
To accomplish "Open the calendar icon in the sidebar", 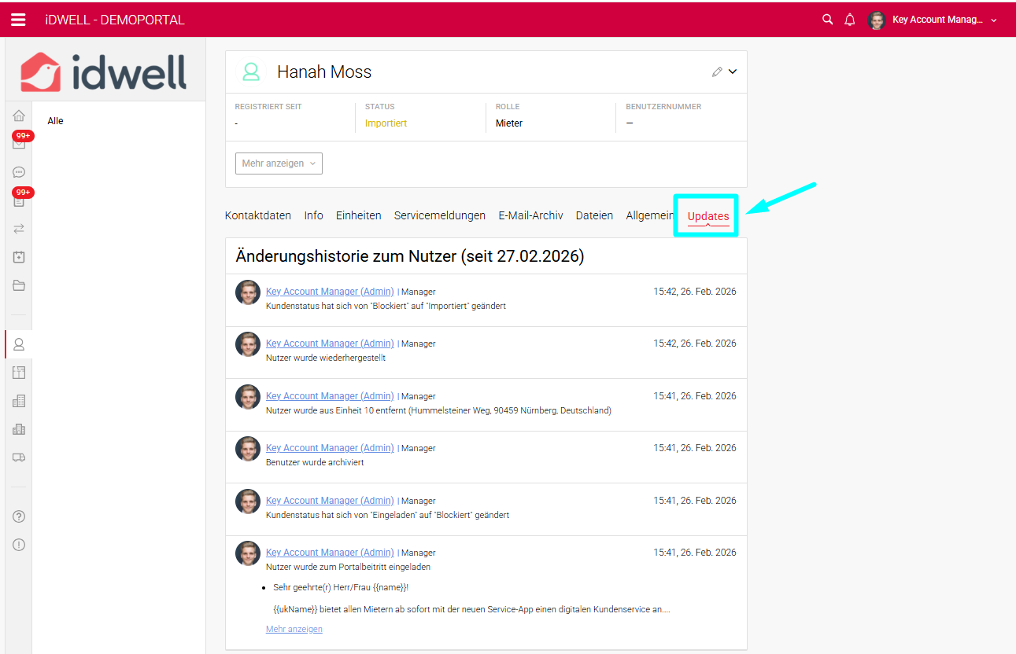I will [19, 257].
